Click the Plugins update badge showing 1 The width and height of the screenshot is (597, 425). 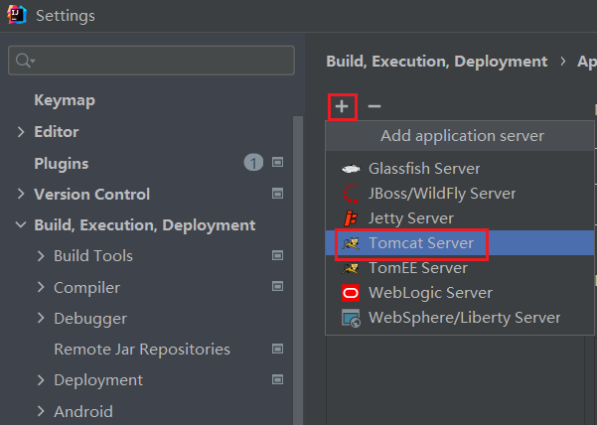[x=253, y=163]
